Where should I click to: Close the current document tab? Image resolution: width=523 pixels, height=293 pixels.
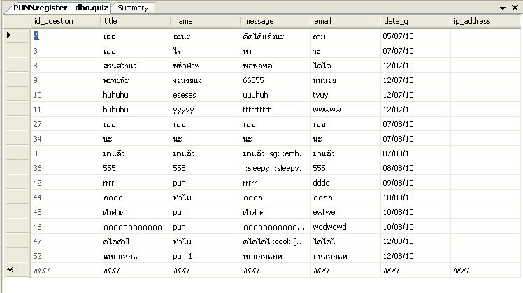click(515, 8)
